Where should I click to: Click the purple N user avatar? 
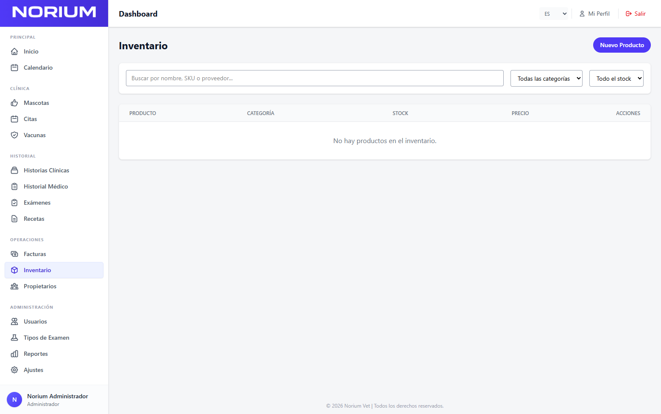pyautogui.click(x=14, y=400)
